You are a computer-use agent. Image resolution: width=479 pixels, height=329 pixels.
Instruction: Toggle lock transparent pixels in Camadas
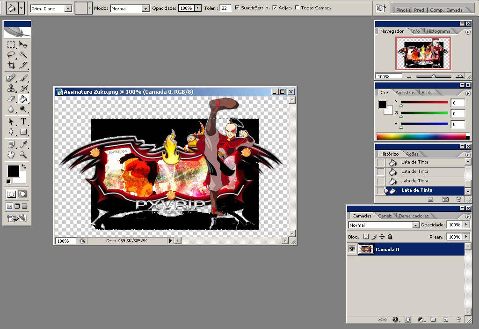coord(366,237)
